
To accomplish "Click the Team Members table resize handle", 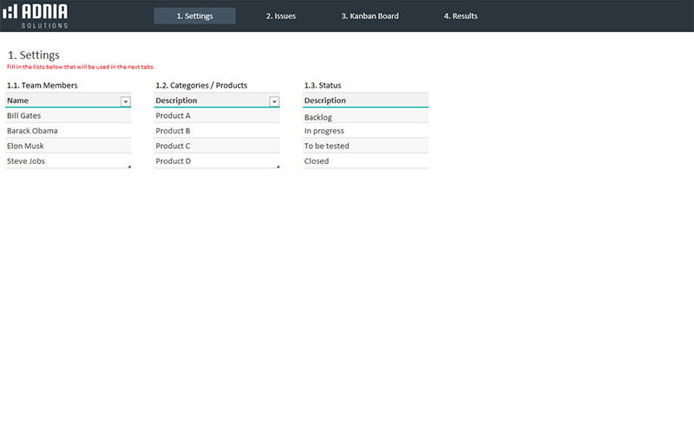I will 129,166.
